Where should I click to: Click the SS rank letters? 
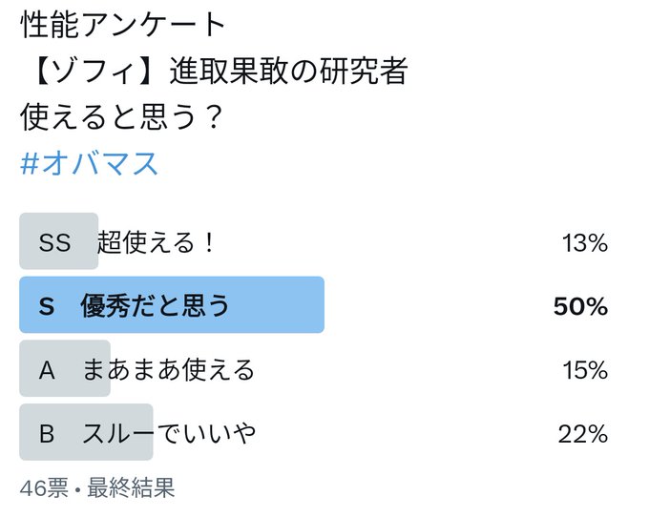[x=54, y=242]
